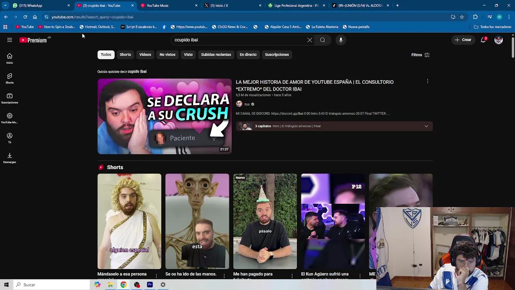Open video title 'LA MEJOR HISTORIA DE AMOR'
The image size is (515, 290).
point(315,85)
